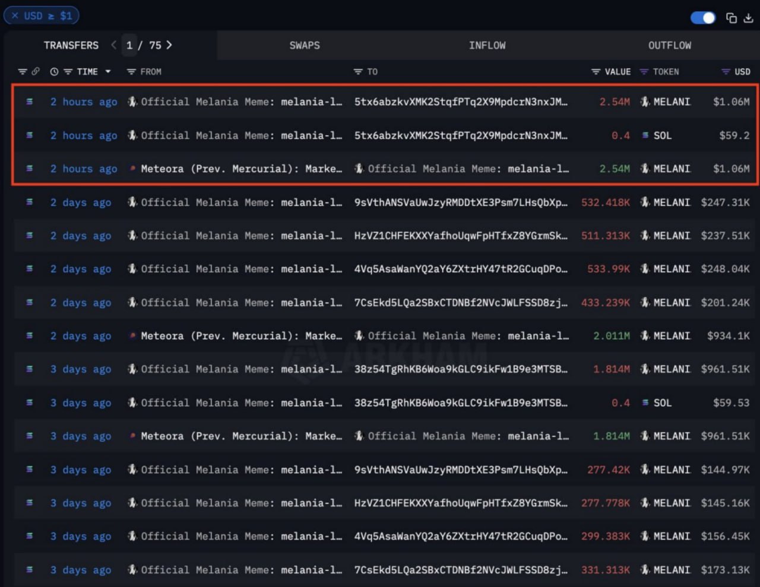This screenshot has width=760, height=587.
Task: Click the USD amount $59.53
Action: [x=731, y=403]
